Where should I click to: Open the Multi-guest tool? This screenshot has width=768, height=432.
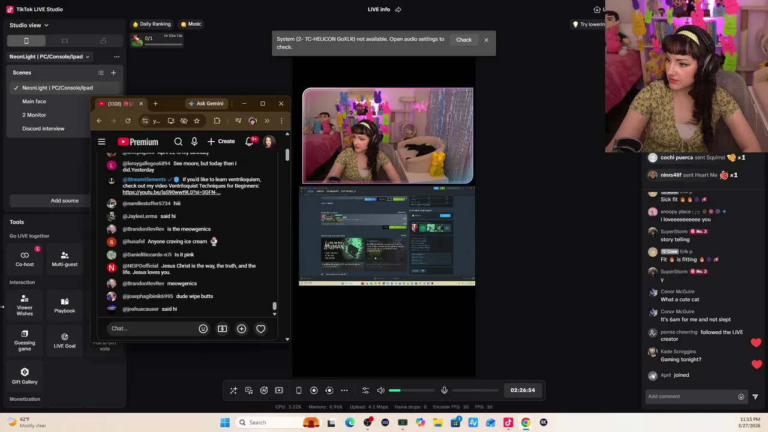click(65, 259)
